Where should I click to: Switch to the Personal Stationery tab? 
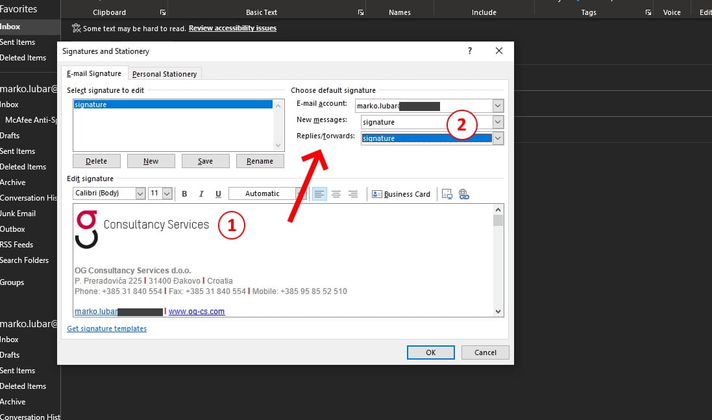[164, 73]
